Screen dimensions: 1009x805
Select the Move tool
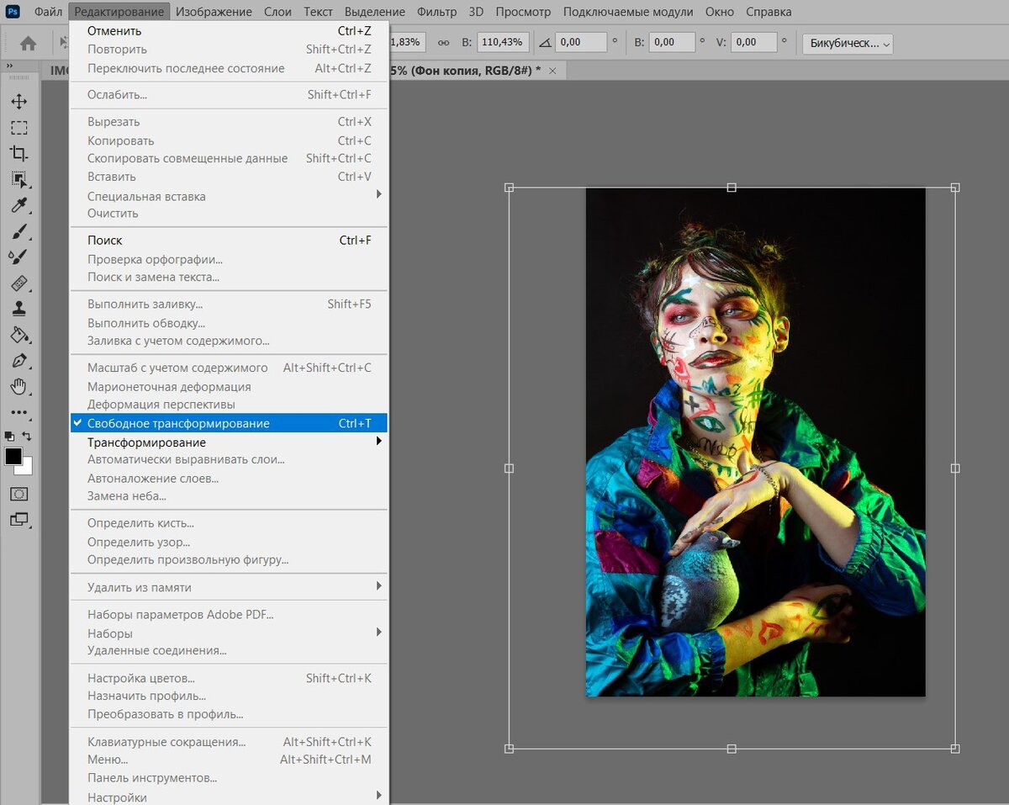coord(18,102)
